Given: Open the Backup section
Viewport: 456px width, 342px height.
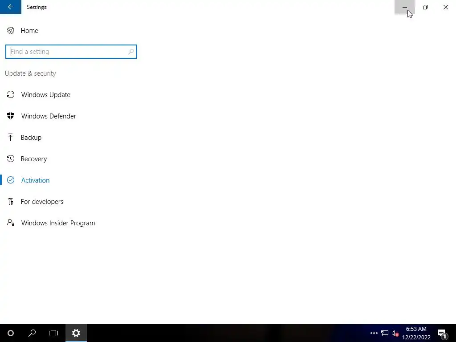Looking at the screenshot, I should (31, 138).
